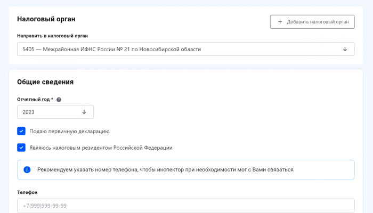Click the help question mark near Отчетный год
The width and height of the screenshot is (373, 213).
tap(59, 100)
